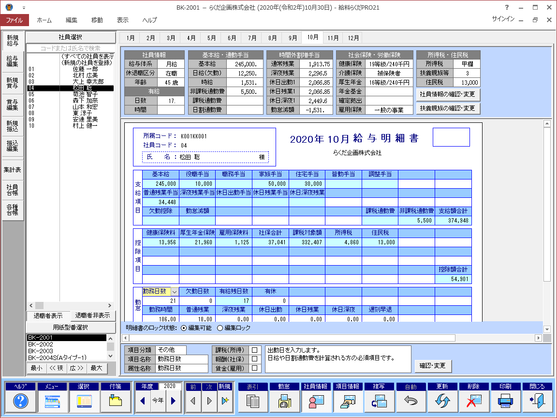Click the 複写 copy icon
This screenshot has width=557, height=418.
click(x=379, y=401)
